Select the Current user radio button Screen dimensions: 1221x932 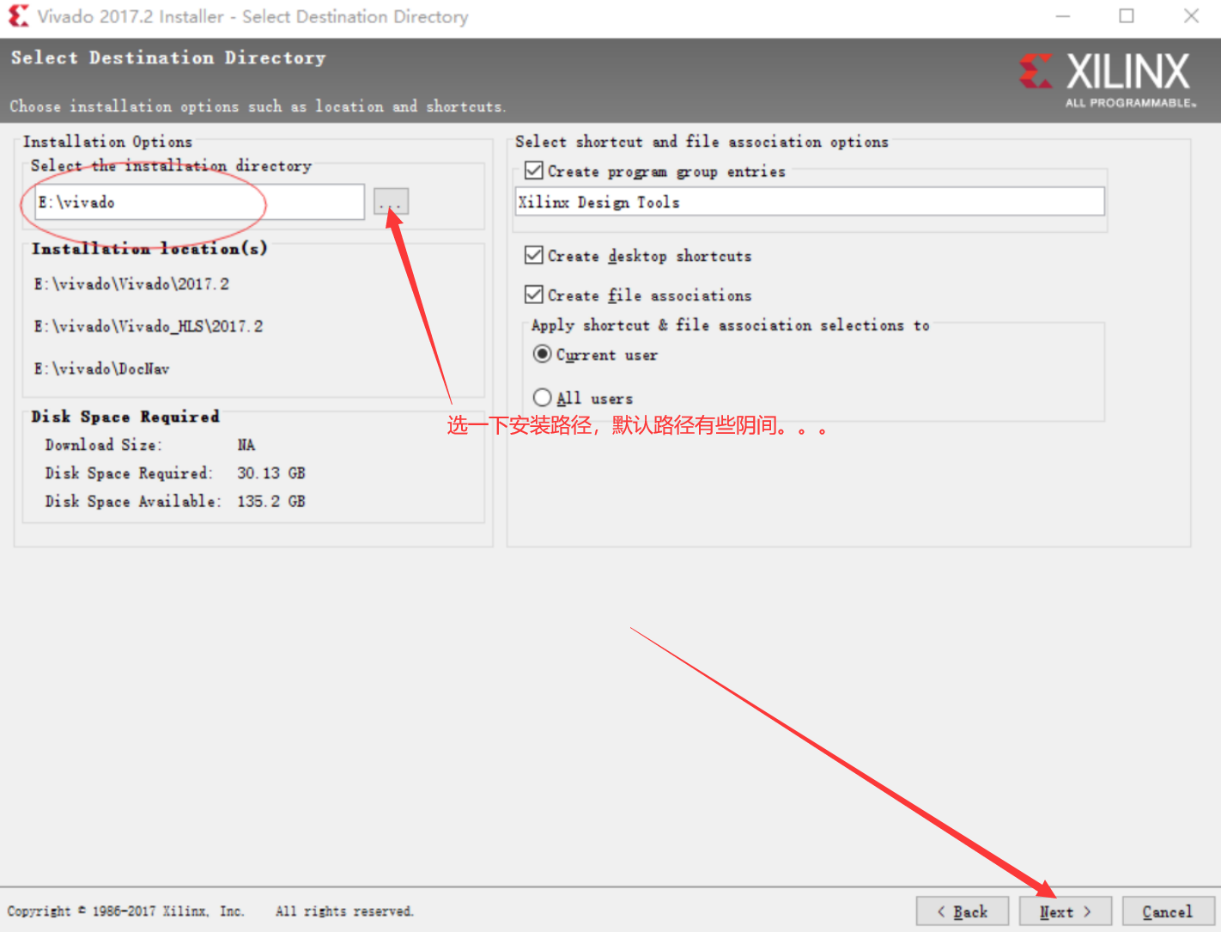pyautogui.click(x=543, y=355)
